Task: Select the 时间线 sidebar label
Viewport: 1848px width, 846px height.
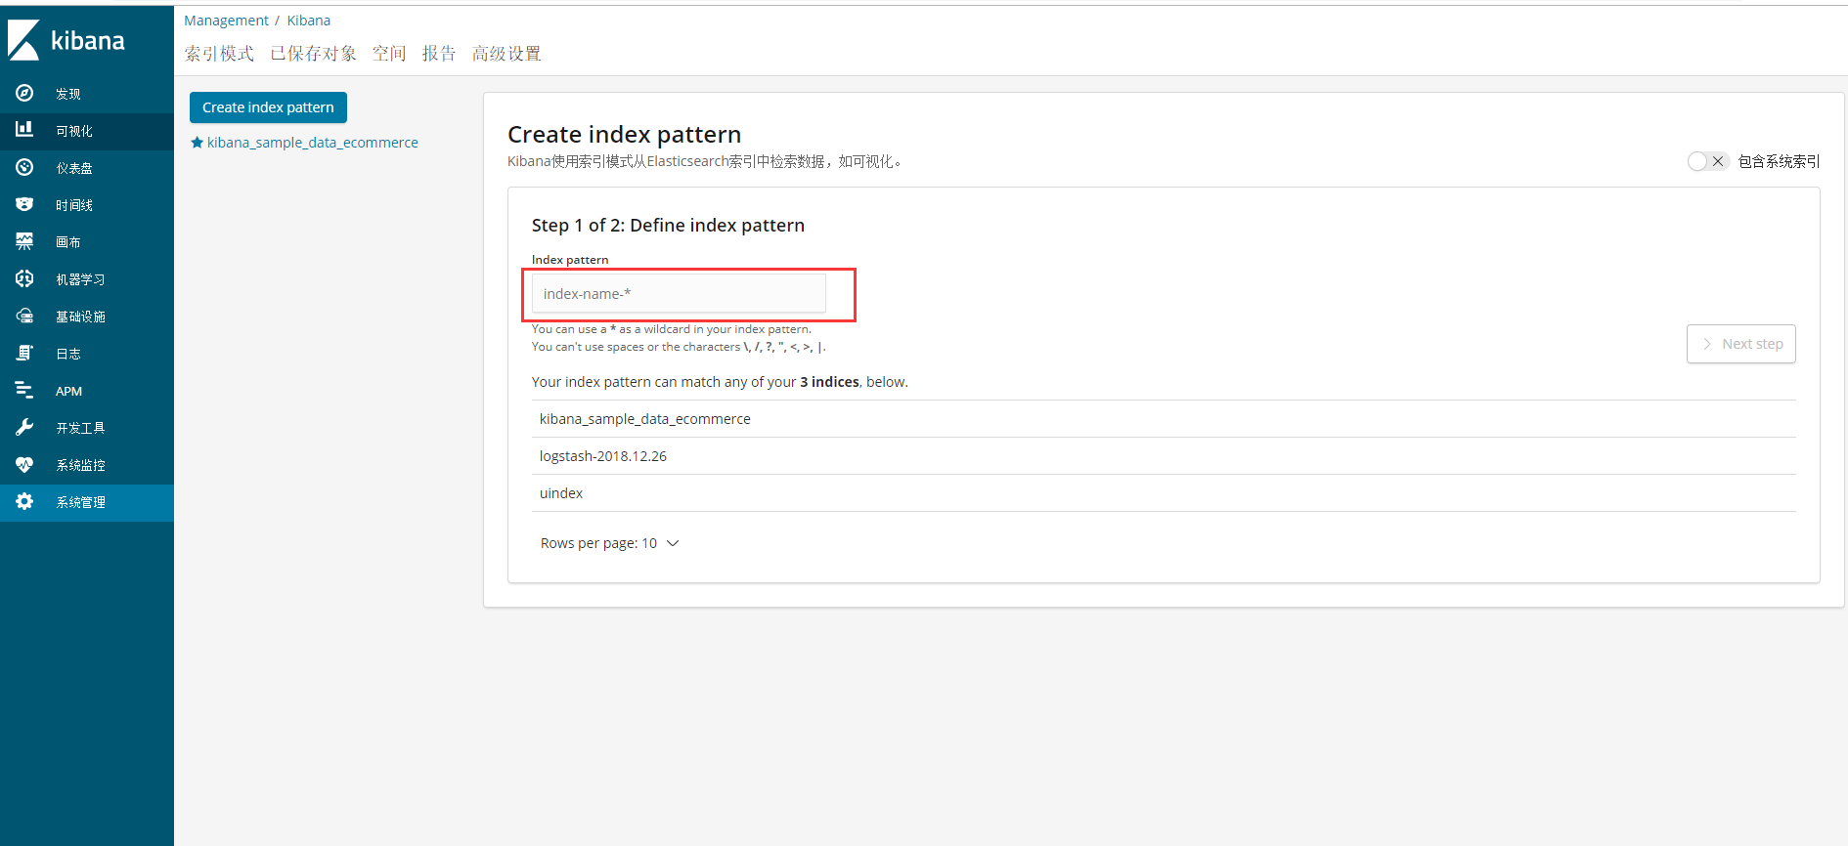Action: tap(74, 205)
